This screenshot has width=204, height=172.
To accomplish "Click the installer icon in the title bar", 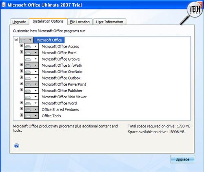I will 4,5.
